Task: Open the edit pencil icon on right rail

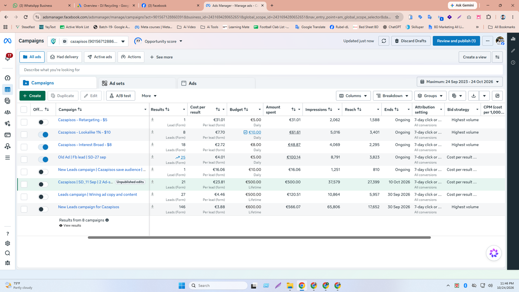Action: pos(513,51)
